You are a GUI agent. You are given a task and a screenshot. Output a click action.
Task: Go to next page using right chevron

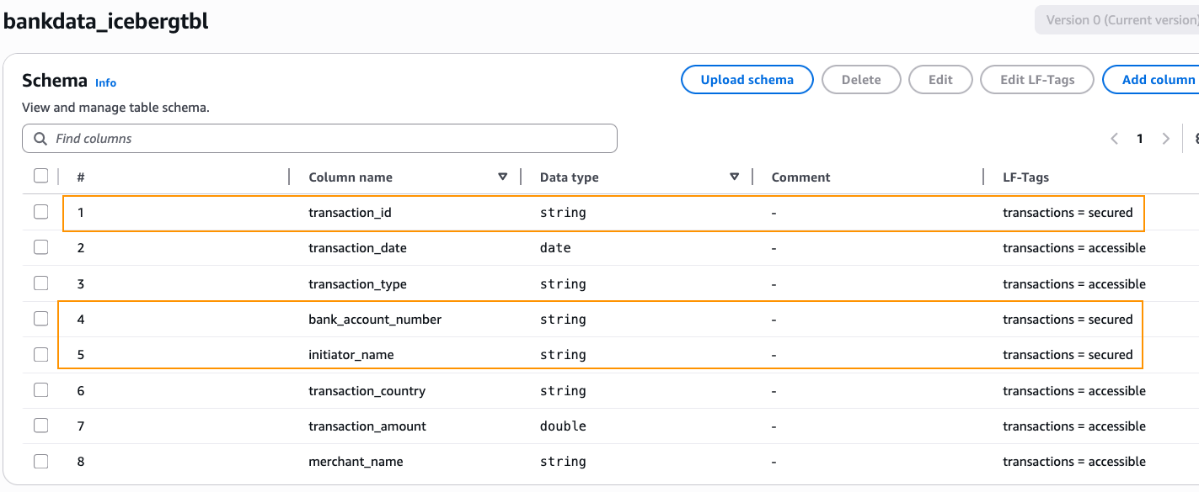pyautogui.click(x=1166, y=139)
